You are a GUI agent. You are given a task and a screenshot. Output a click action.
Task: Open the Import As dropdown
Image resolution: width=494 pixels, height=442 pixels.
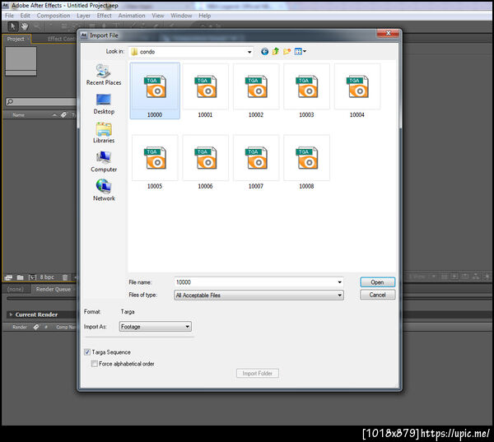coord(156,327)
